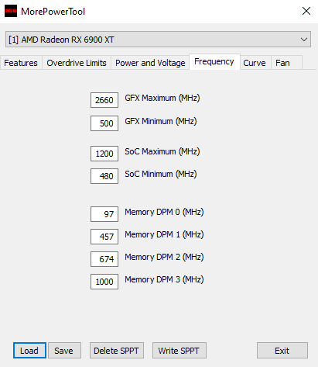The width and height of the screenshot is (318, 367).
Task: Click the Save button
Action: point(64,351)
